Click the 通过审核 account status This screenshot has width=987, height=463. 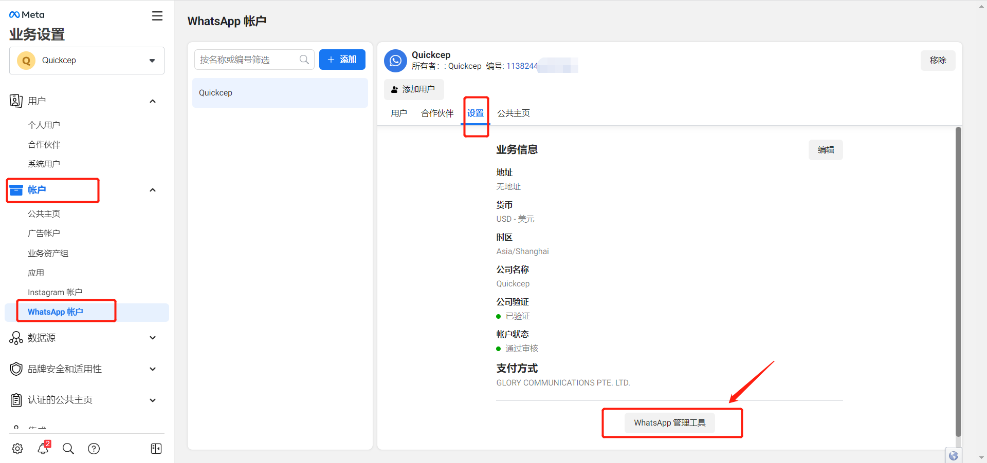pos(522,349)
